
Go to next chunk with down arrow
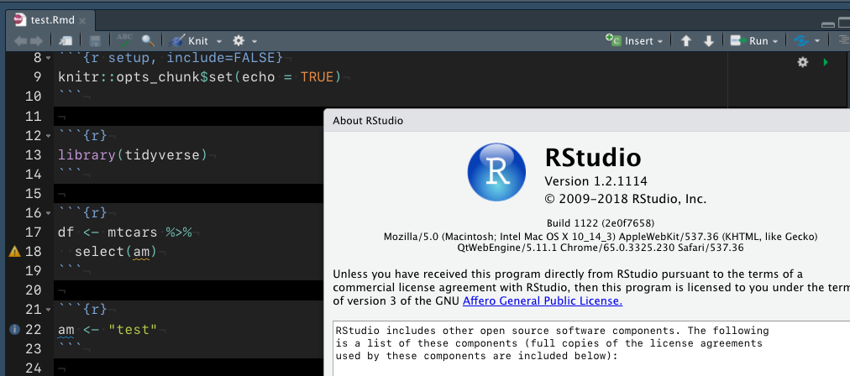tap(709, 41)
